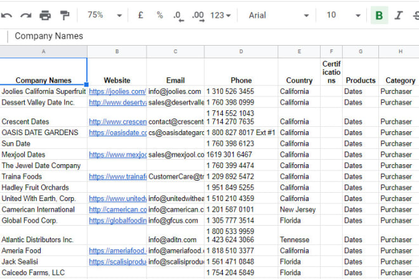Open the https://joolies.com/ link
Viewport: 419px width, 279px height.
(117, 91)
